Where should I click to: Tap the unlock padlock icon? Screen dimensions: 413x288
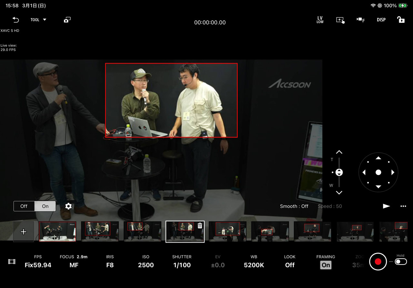pyautogui.click(x=401, y=20)
